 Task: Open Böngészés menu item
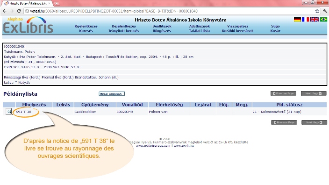(162, 31)
